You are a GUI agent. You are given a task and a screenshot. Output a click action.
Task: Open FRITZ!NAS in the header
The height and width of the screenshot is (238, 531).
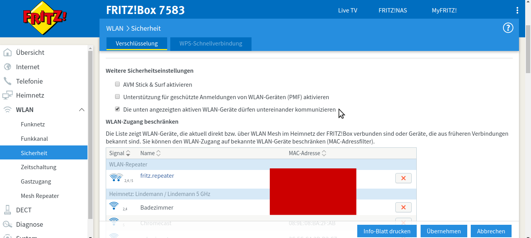393,10
